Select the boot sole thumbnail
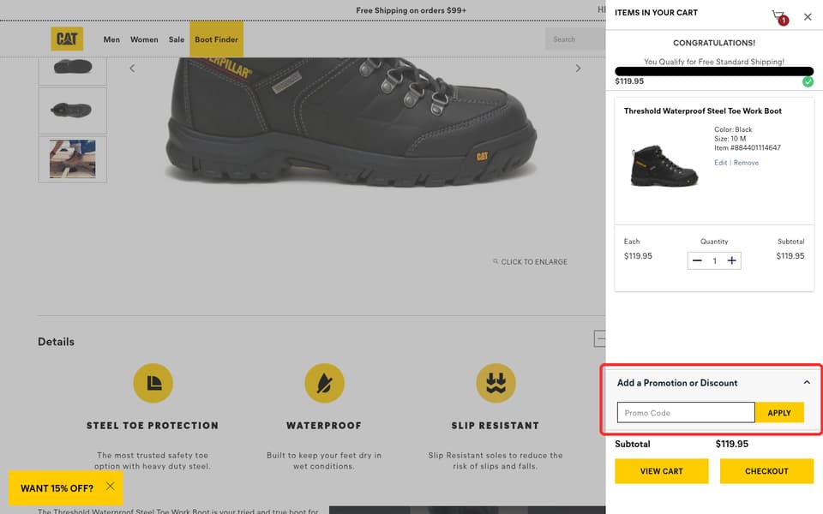The height and width of the screenshot is (514, 823). point(72,67)
